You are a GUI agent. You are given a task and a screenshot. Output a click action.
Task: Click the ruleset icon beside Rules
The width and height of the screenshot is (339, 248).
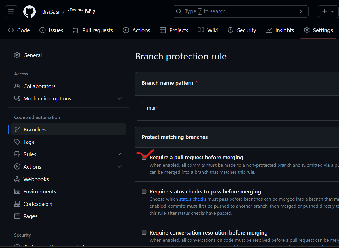pos(17,154)
